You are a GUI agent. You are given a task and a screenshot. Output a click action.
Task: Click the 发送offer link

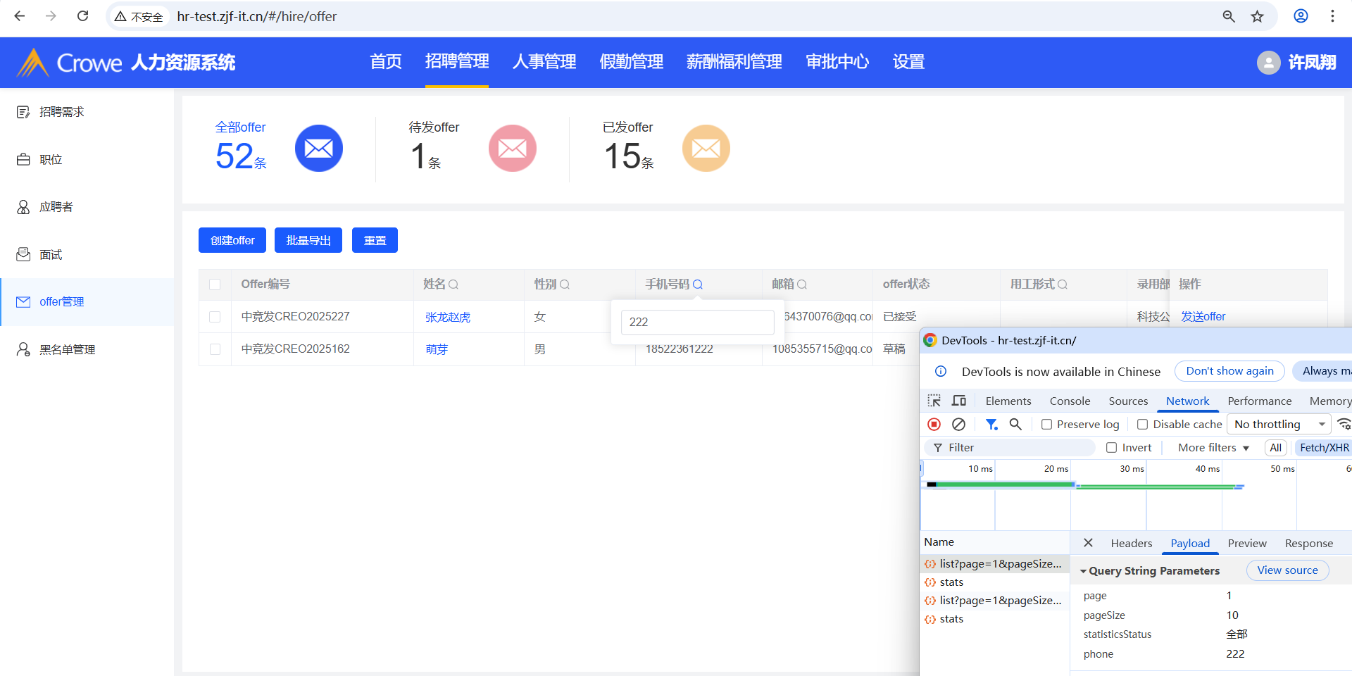click(x=1203, y=317)
